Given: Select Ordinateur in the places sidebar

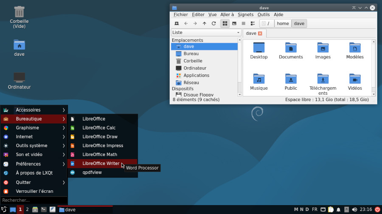Looking at the screenshot, I should (205, 68).
